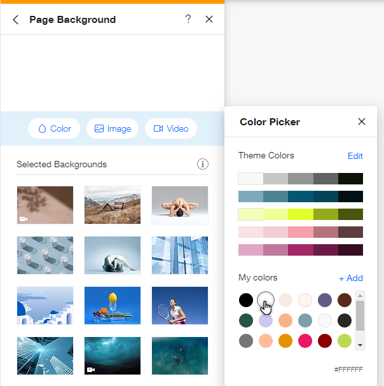Choose the Video background button
The width and height of the screenshot is (384, 386).
pyautogui.click(x=171, y=128)
